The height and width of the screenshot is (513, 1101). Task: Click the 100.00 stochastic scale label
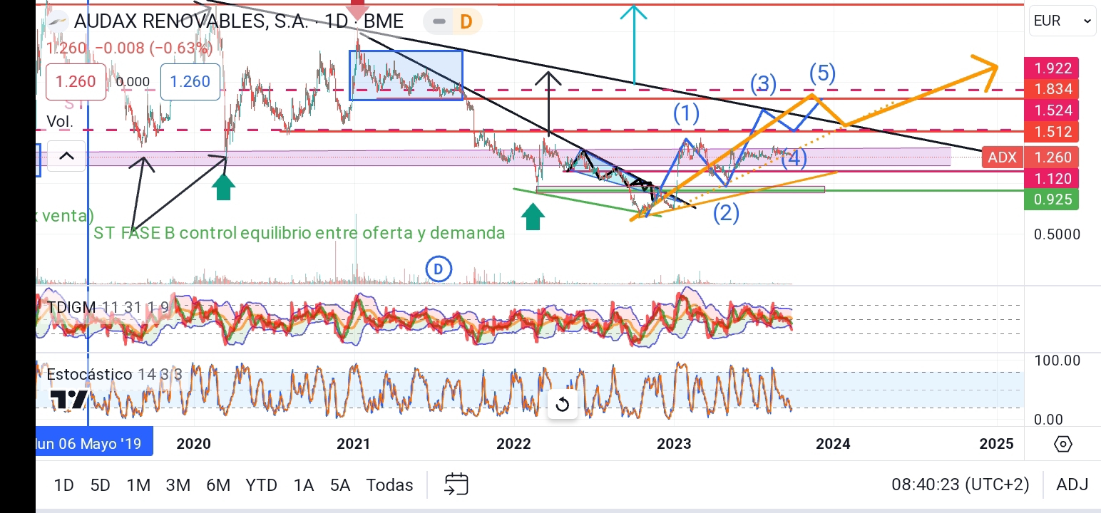[x=1057, y=361]
